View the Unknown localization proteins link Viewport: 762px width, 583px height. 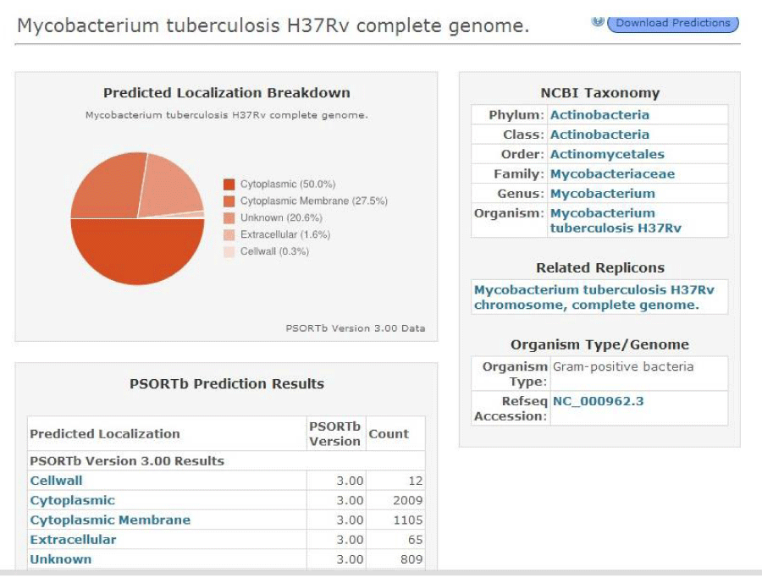point(61,559)
